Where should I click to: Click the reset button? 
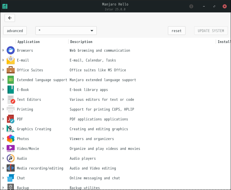click(x=177, y=31)
